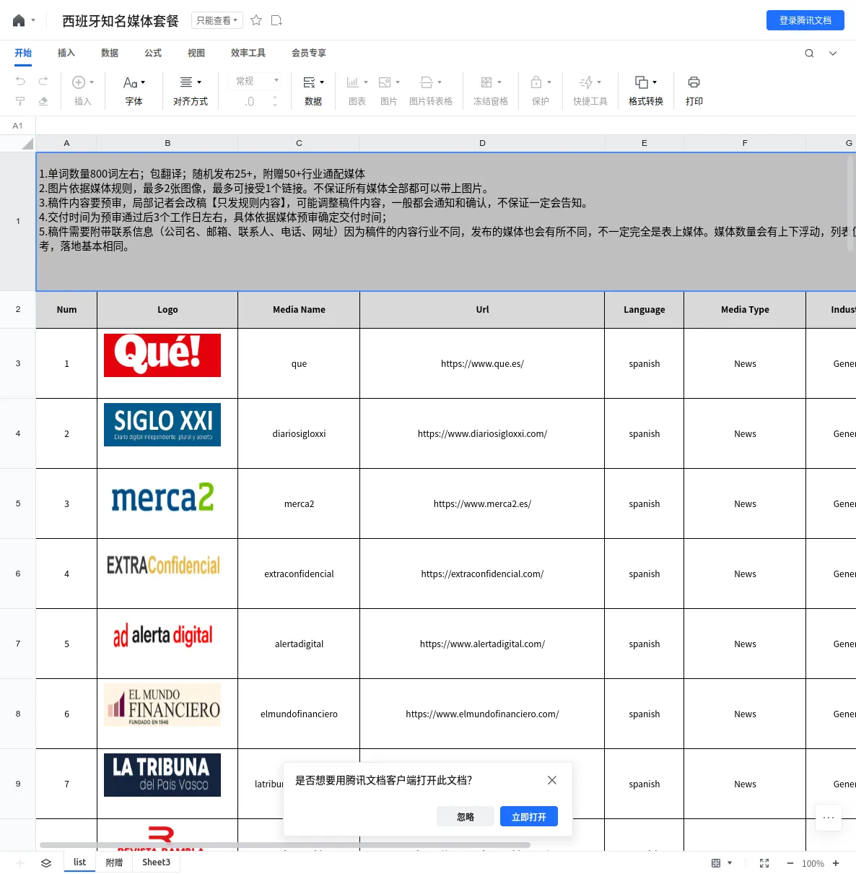Image resolution: width=856 pixels, height=874 pixels.
Task: Click the 登录腾讯文档 login button
Action: point(805,20)
